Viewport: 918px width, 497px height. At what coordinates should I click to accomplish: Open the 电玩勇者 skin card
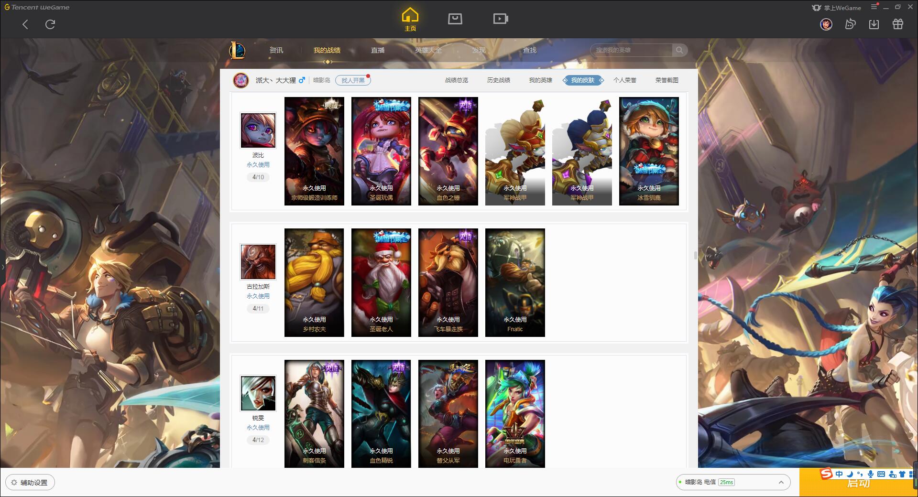515,414
